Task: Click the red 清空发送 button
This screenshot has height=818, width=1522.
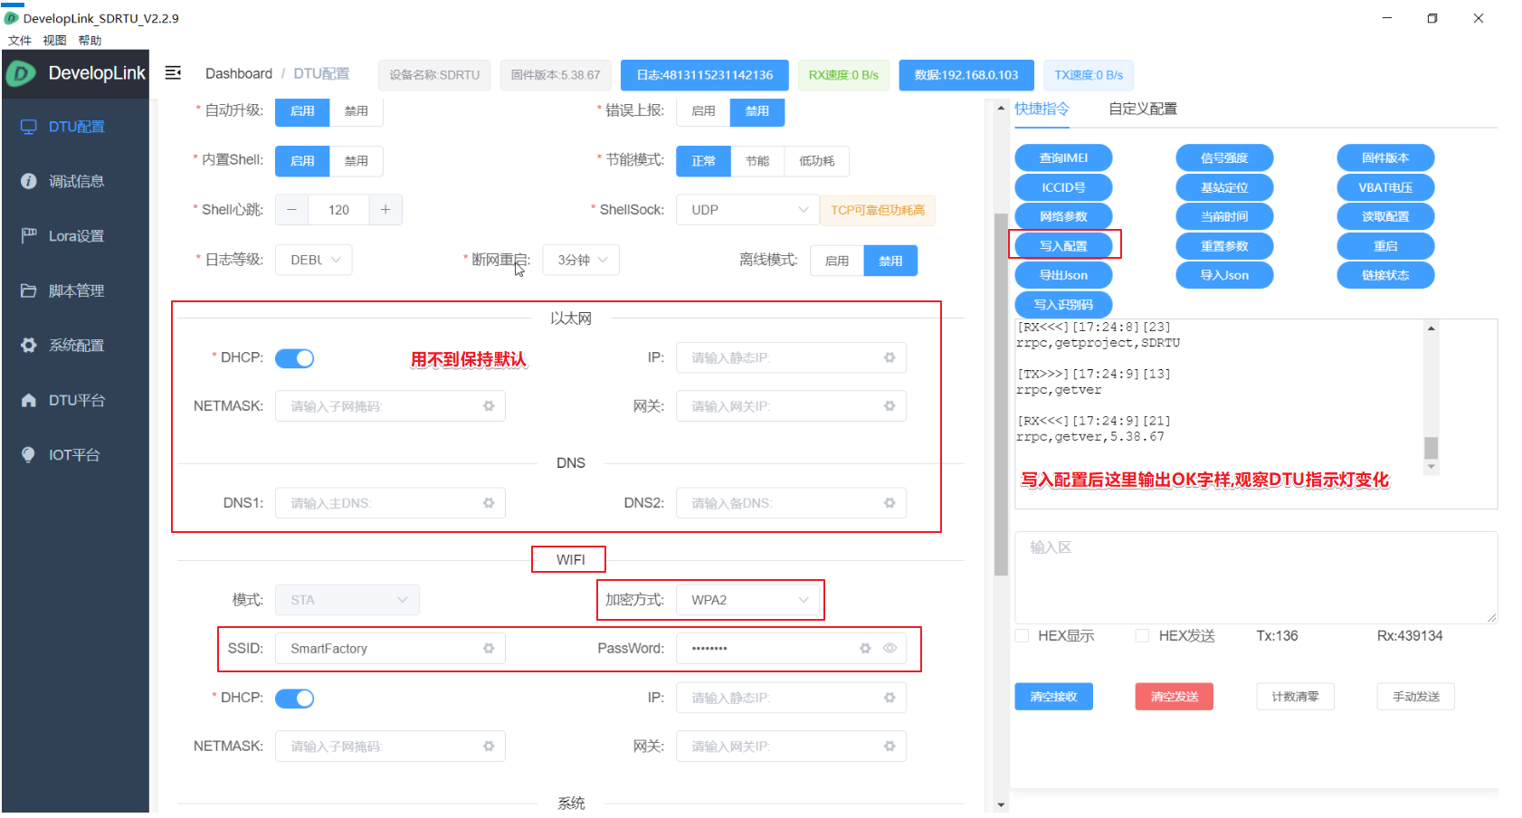Action: (x=1174, y=697)
